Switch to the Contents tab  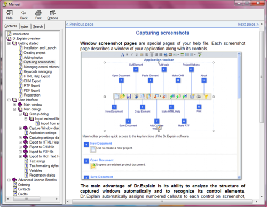coord(11,26)
